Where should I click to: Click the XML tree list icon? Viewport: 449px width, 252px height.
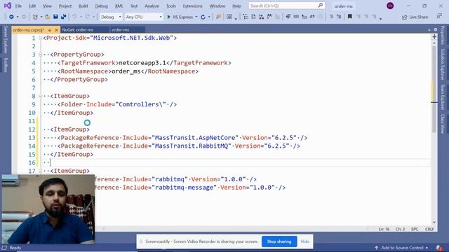coord(246,17)
